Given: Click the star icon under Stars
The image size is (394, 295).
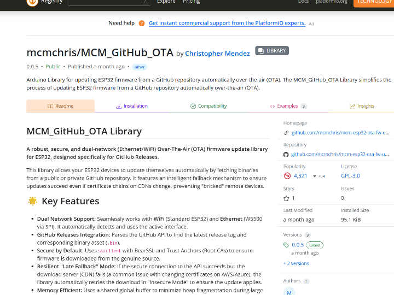Looking at the screenshot, I should coord(286,198).
